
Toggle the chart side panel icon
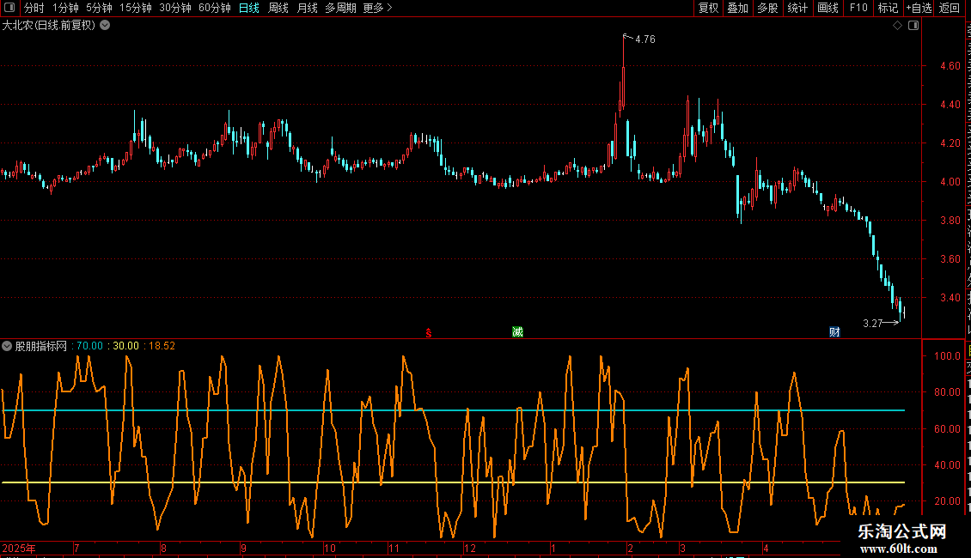click(913, 26)
